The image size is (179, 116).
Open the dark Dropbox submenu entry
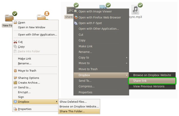(101, 75)
